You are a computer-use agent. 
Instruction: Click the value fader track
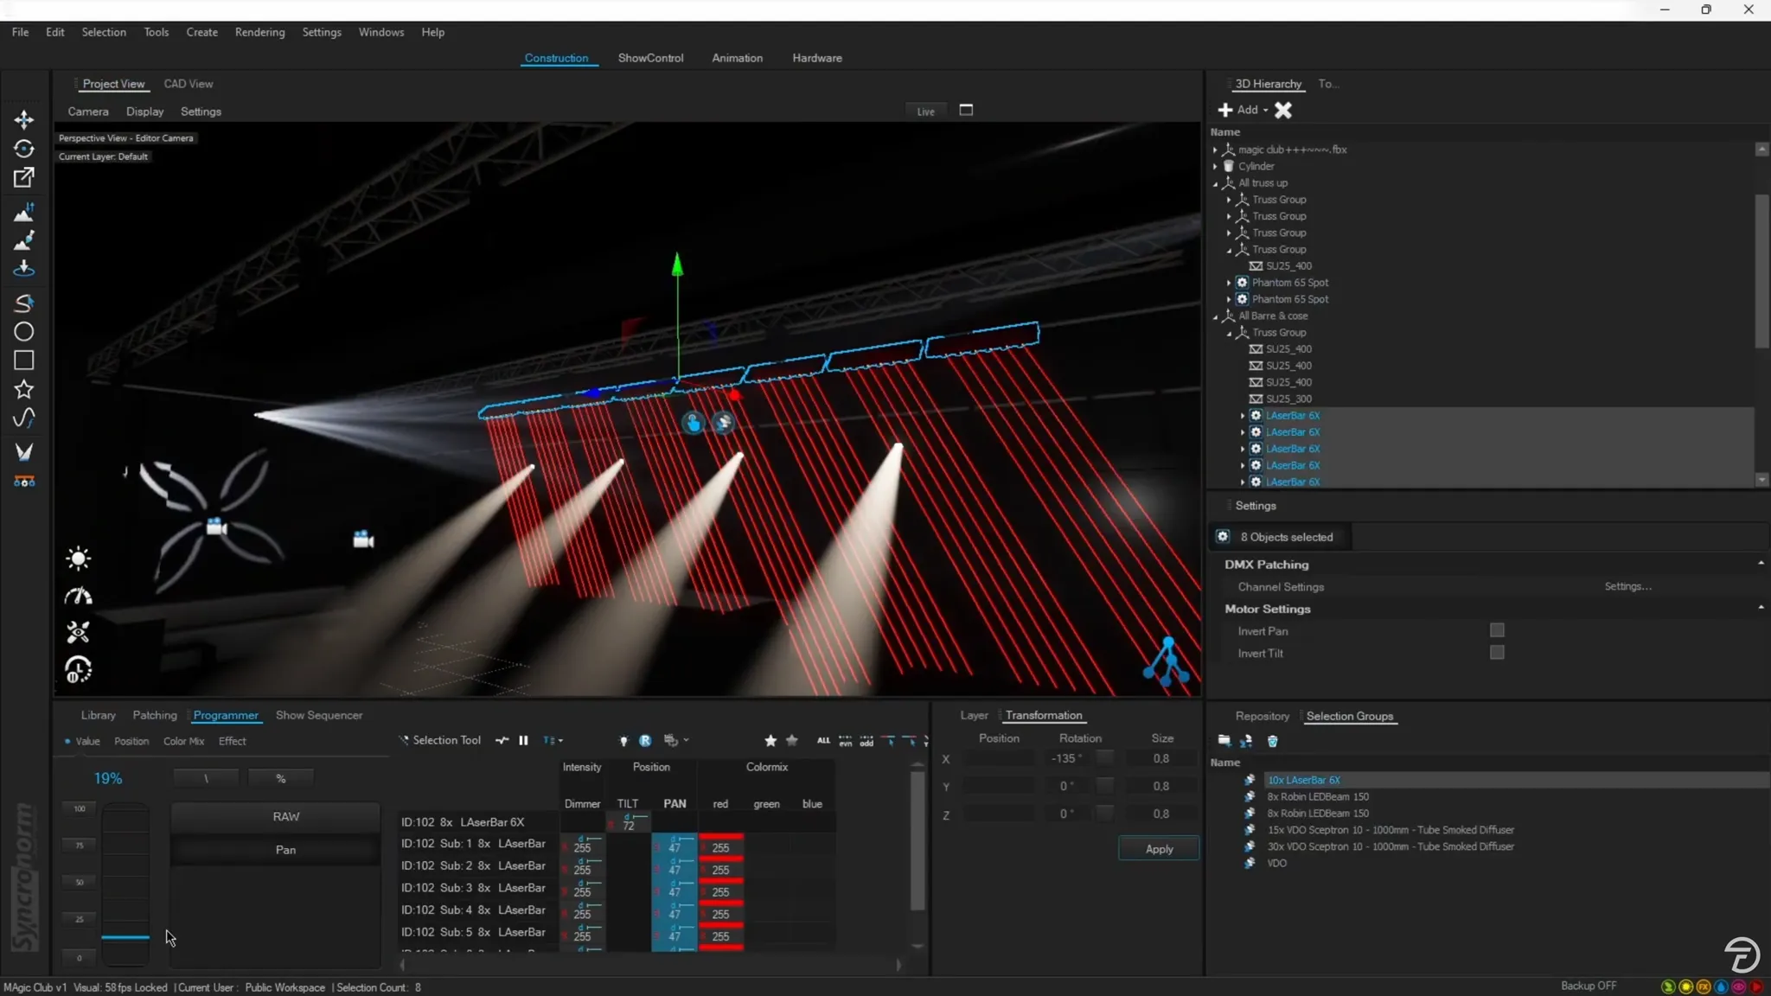(125, 882)
